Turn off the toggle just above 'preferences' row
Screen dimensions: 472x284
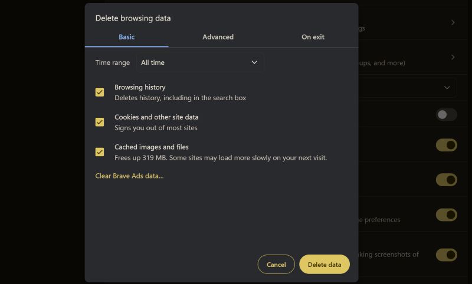point(446,180)
